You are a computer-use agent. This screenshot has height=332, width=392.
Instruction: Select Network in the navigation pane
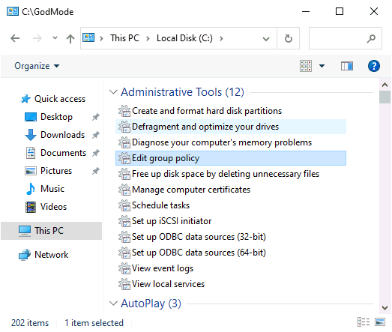click(x=51, y=255)
